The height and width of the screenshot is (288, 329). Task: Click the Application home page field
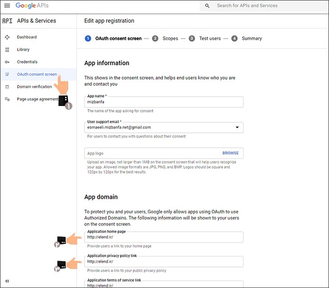[164, 237]
